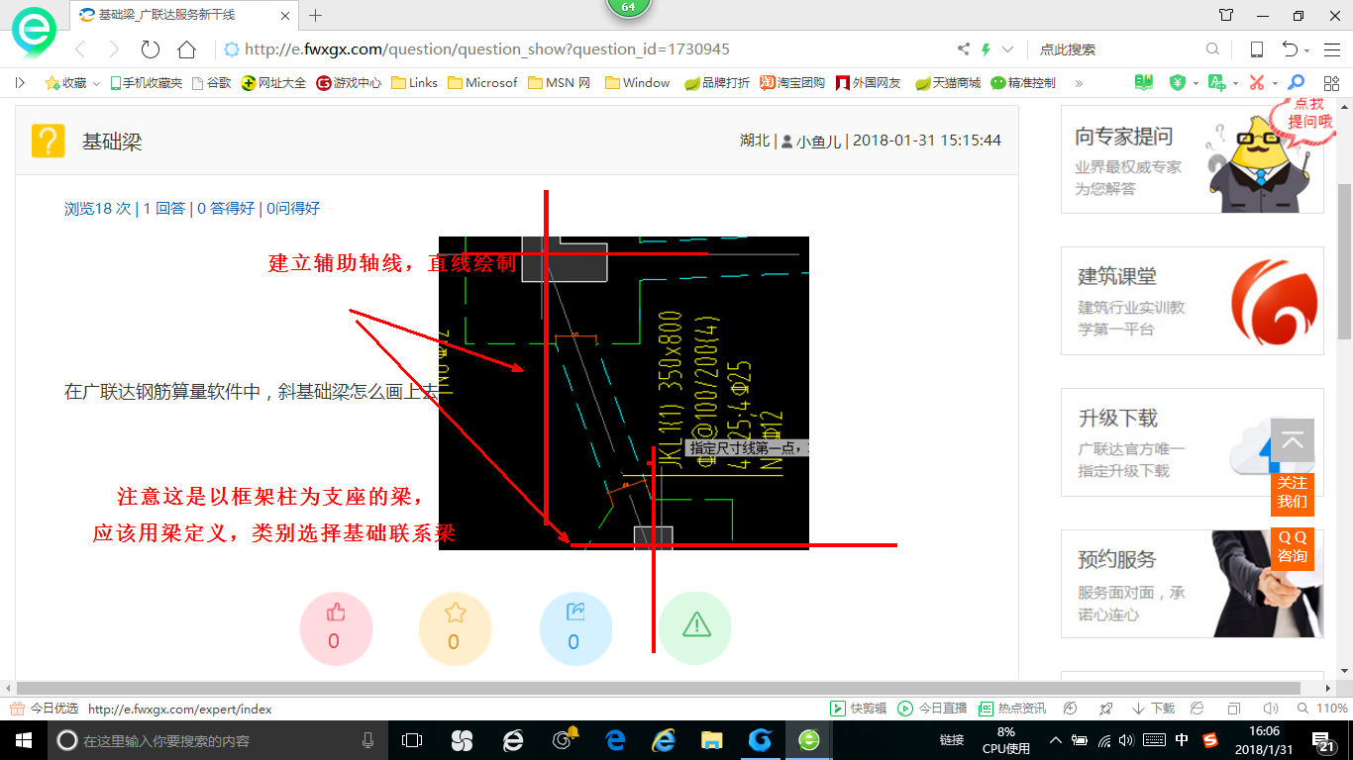Click the translate extension icon
This screenshot has height=760, width=1353.
[1217, 83]
